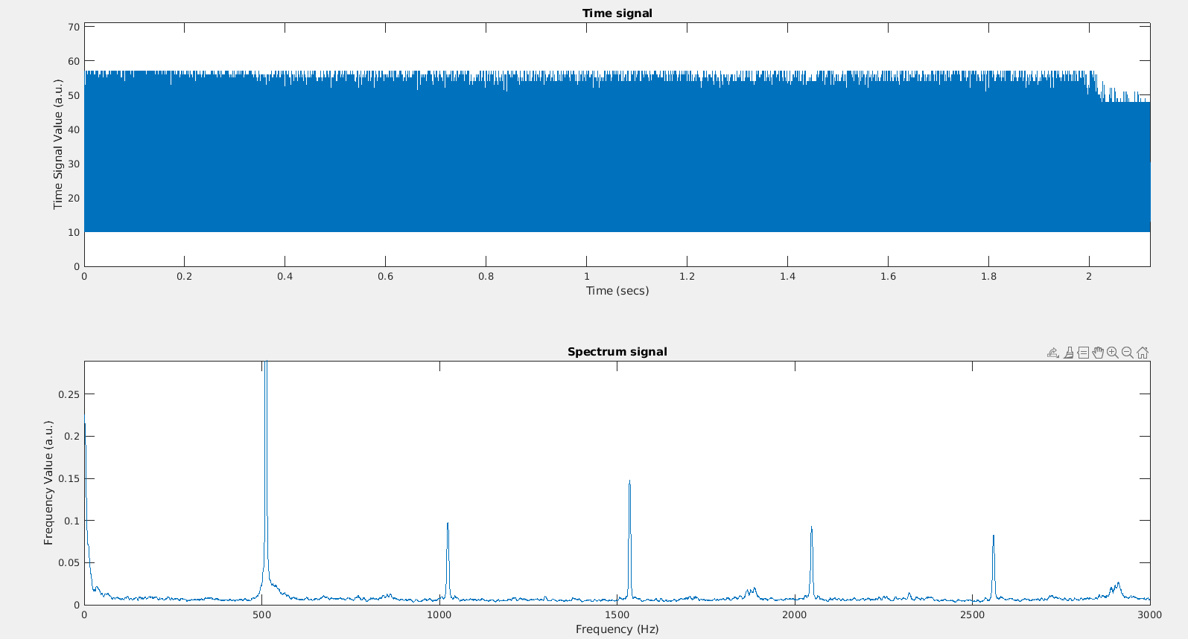
Task: Select the "Time (secs)" axis label
Action: [617, 291]
